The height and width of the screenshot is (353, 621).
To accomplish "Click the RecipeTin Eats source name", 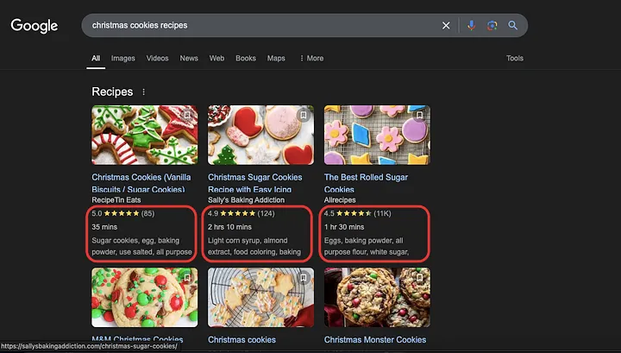I will (116, 200).
